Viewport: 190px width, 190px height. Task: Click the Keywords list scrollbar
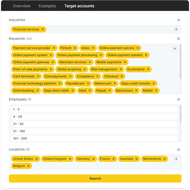coord(181,62)
